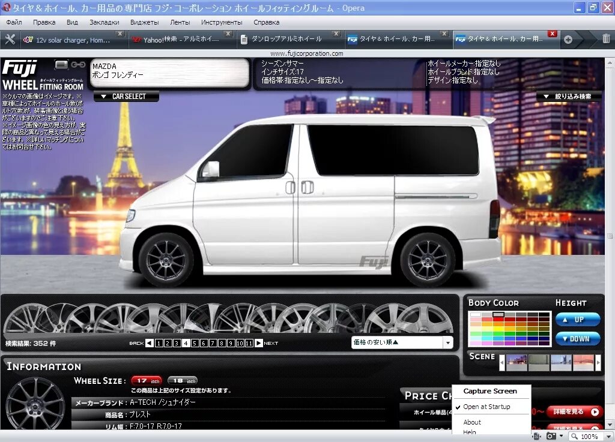This screenshot has height=442, width=615.
Task: Click the chain link icon beside logo
Action: click(x=78, y=65)
